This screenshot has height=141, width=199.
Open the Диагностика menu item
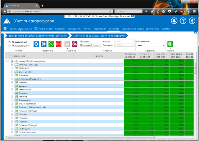click(152, 29)
